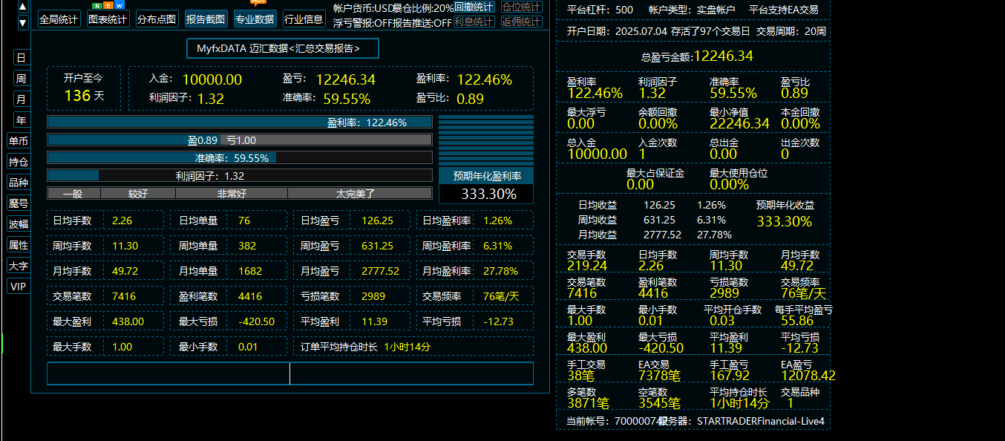Open the 回撤统计 statistics
The image size is (1005, 441).
click(474, 7)
